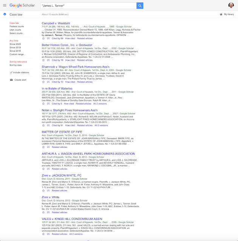Click My library link text
Screen dimensions: 238x241
[229, 14]
